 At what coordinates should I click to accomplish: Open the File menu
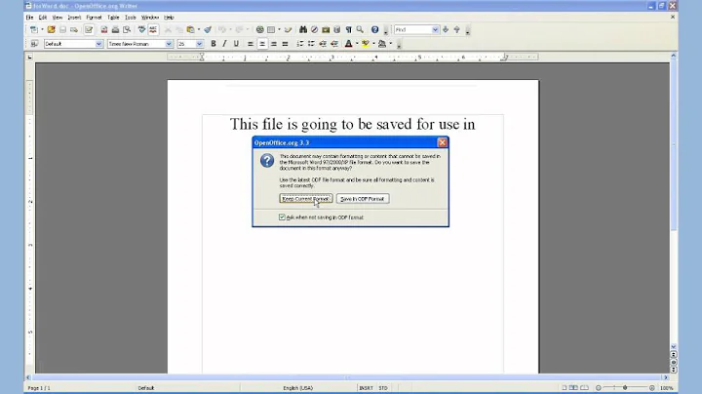(x=29, y=17)
